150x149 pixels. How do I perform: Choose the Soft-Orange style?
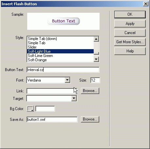[x=60, y=60]
